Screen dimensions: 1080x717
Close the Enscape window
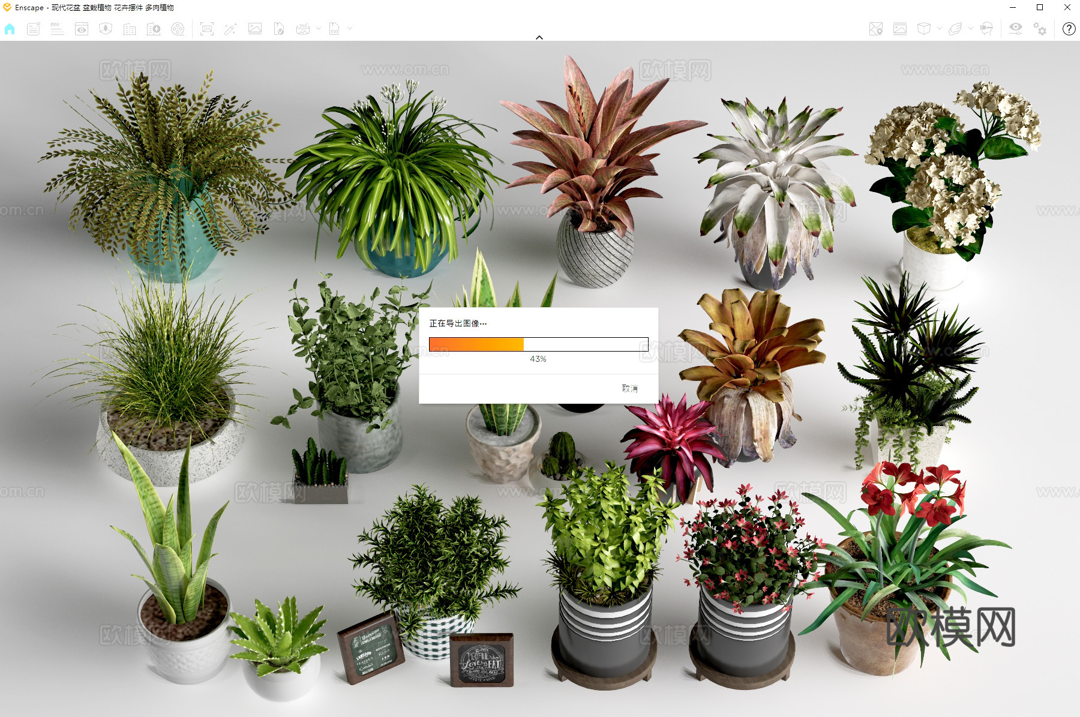[x=1067, y=7]
